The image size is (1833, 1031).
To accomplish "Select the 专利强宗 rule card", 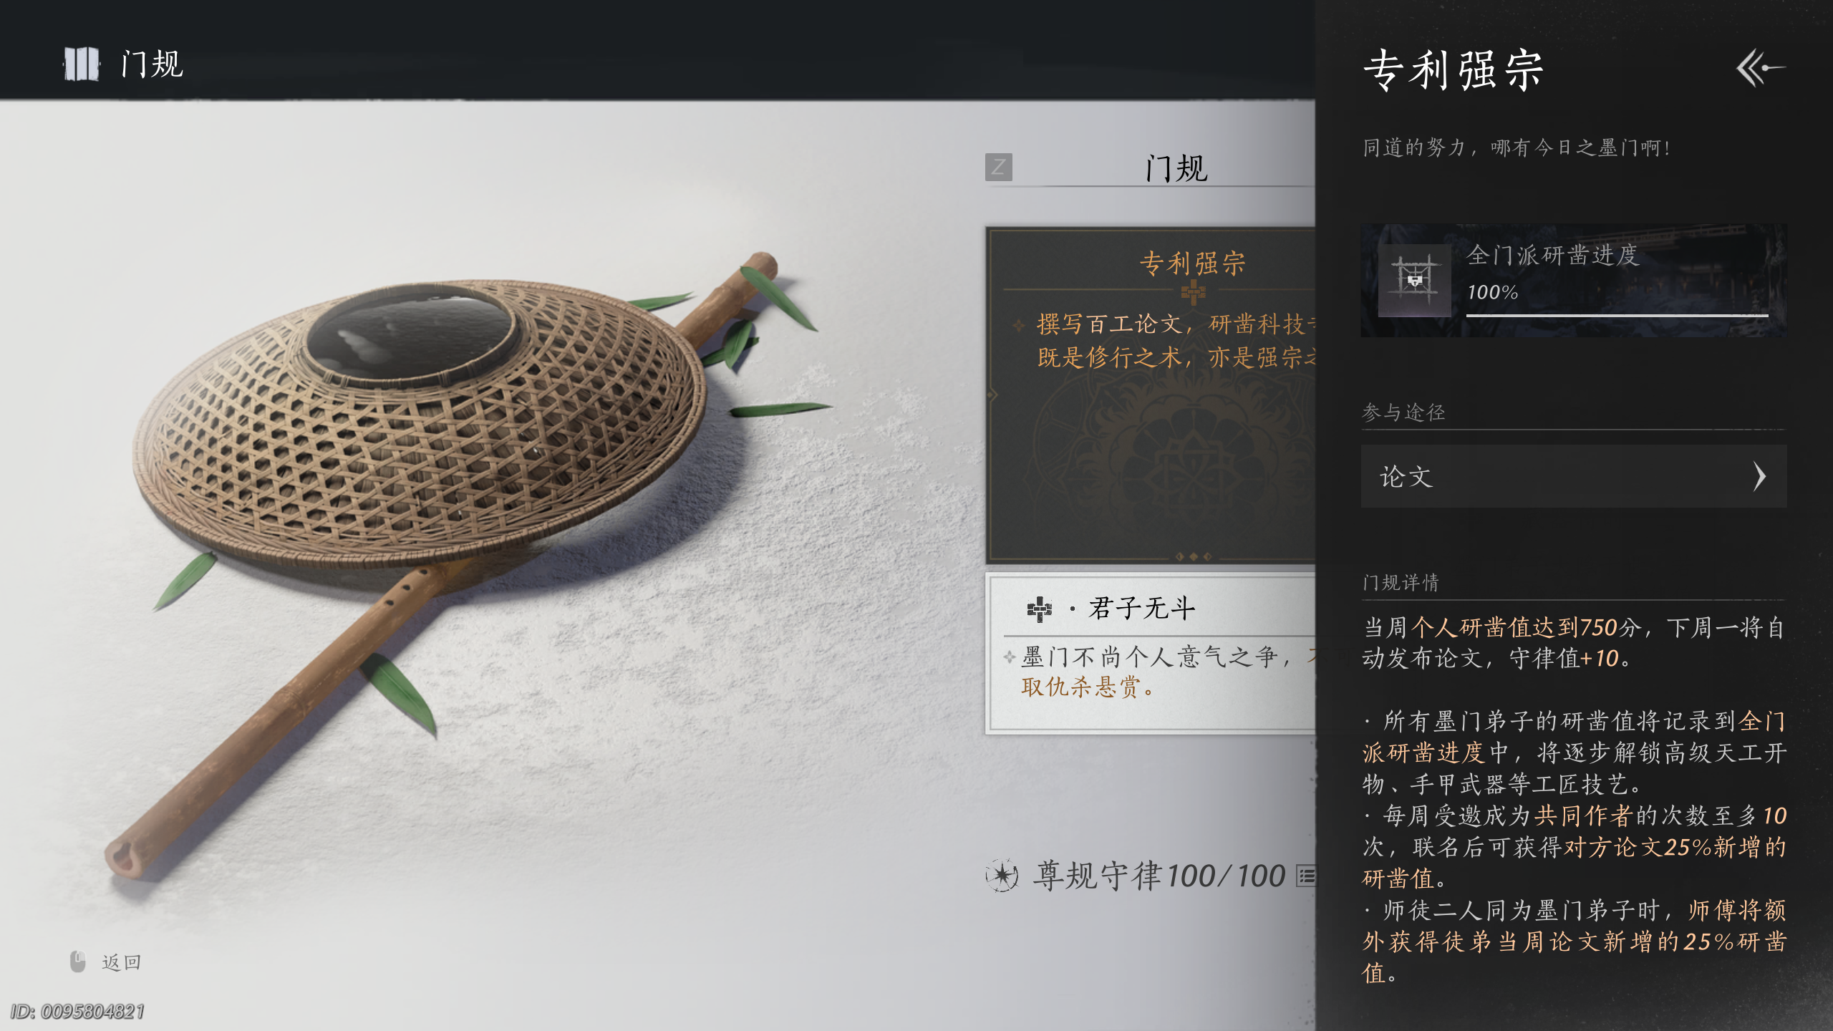I will 1151,395.
